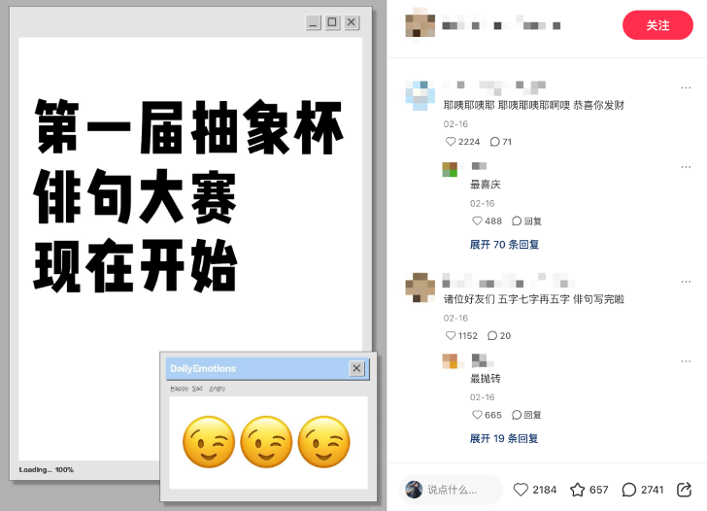This screenshot has width=707, height=511.
Task: Open the 71 replies bubble on the first comment
Action: point(494,142)
